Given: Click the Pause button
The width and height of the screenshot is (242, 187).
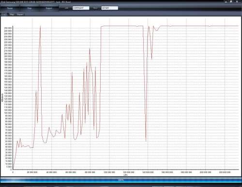Looking at the screenshot, I should point(10,8).
